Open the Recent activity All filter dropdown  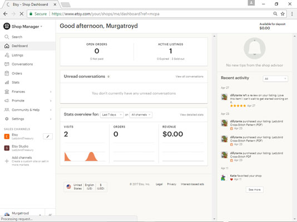275,79
